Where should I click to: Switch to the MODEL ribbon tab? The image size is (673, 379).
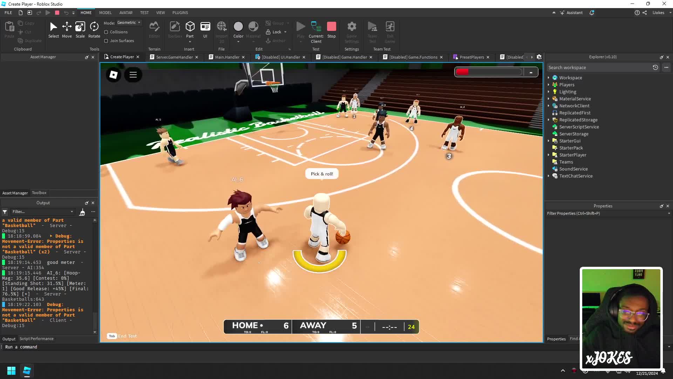[105, 13]
